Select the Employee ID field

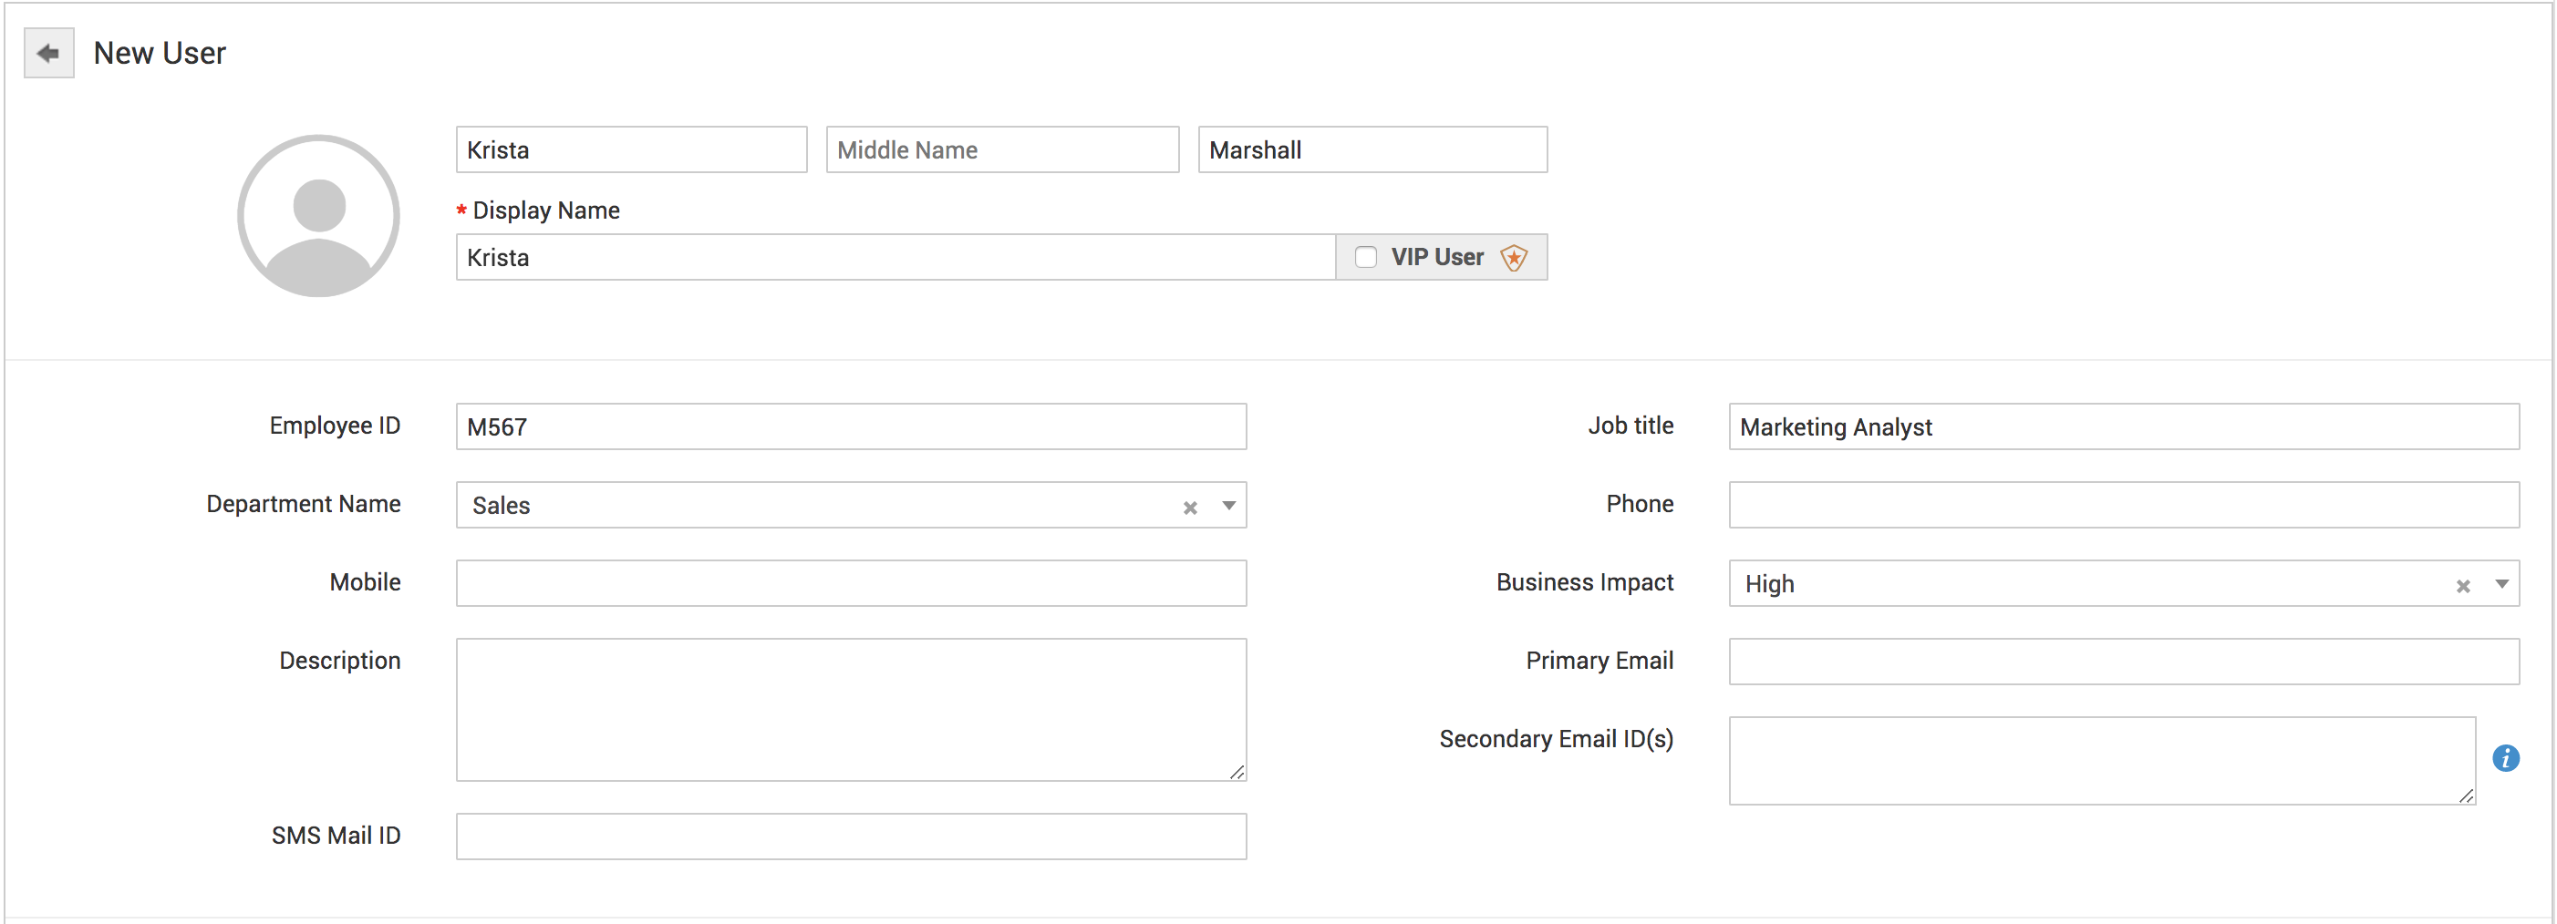851,426
